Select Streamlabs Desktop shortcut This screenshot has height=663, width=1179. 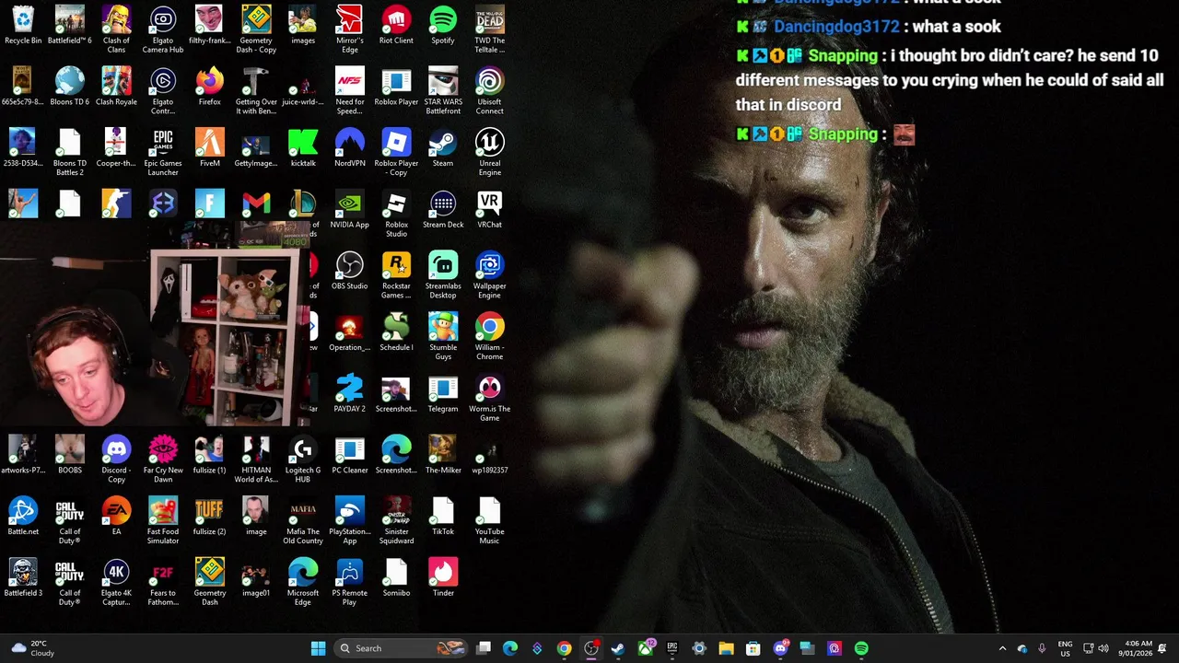tap(443, 275)
